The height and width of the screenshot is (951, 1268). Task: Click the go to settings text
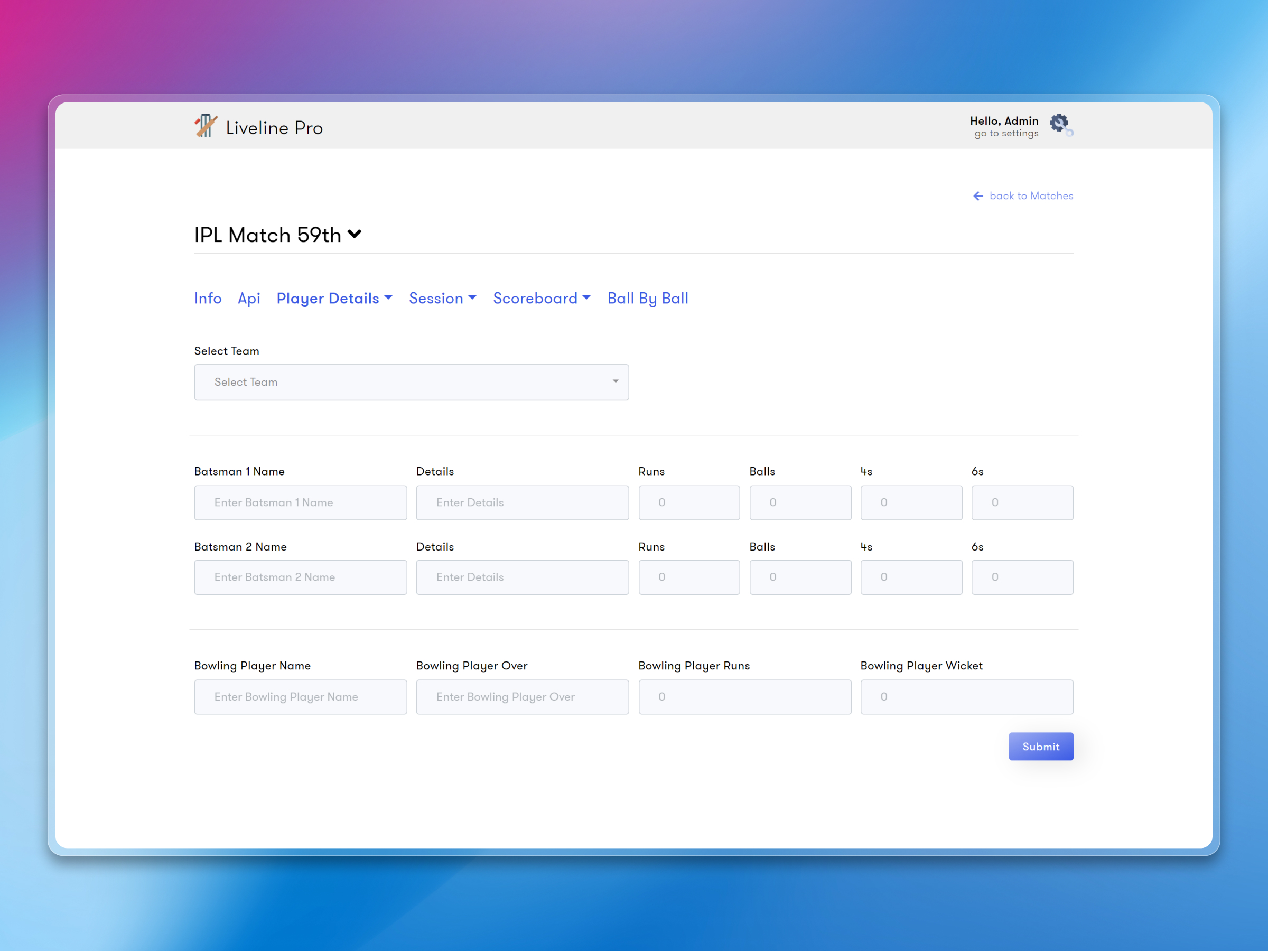pos(1005,133)
